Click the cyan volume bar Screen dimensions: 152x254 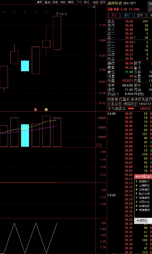pyautogui.click(x=25, y=136)
